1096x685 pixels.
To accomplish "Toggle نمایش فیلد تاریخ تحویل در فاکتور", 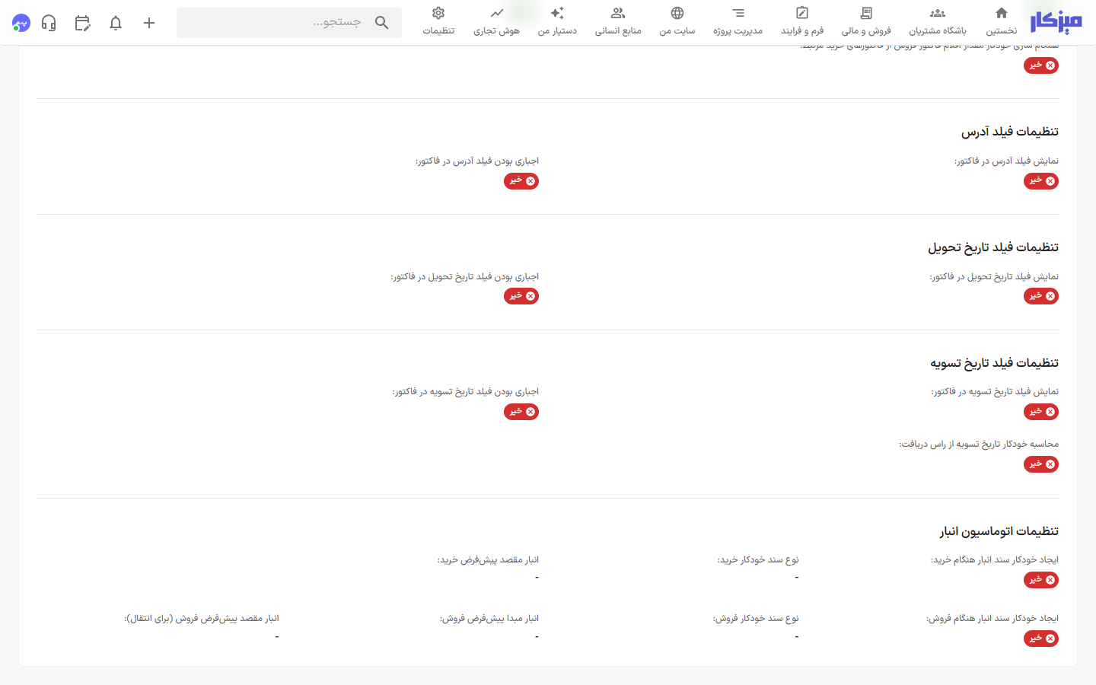I will coord(1041,296).
